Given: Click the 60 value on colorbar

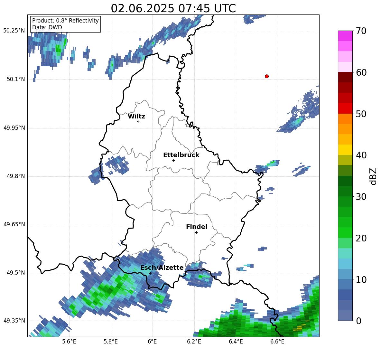Looking at the screenshot, I should point(361,72).
